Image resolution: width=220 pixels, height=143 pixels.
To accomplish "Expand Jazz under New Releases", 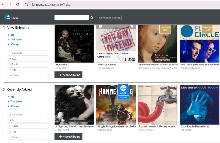I will click(27, 58).
